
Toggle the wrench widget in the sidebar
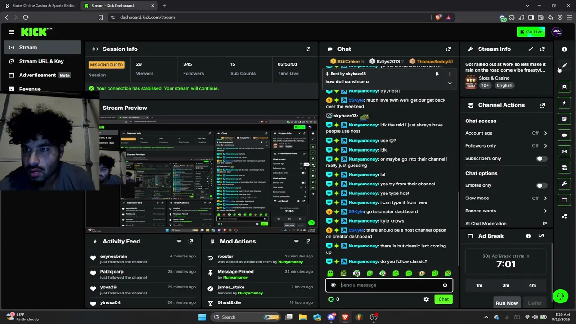[x=564, y=184]
